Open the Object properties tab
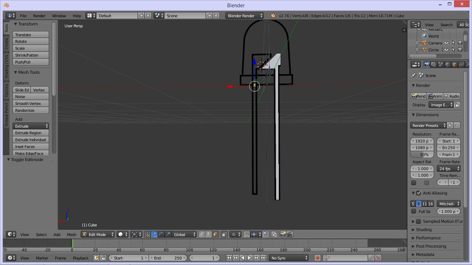 pos(454,65)
